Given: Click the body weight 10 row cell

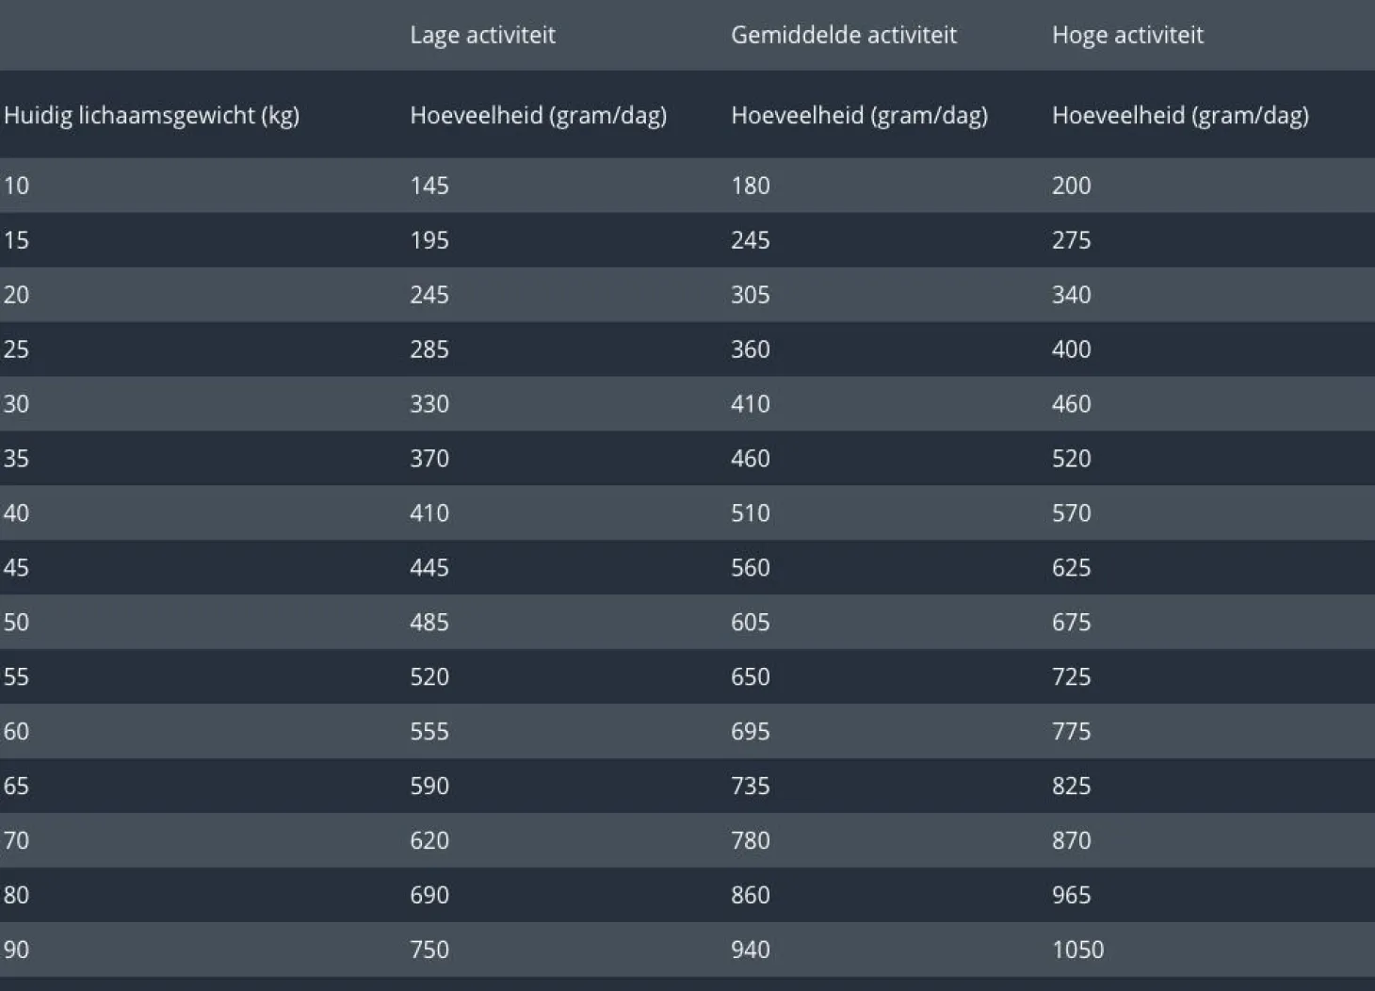Looking at the screenshot, I should point(16,186).
